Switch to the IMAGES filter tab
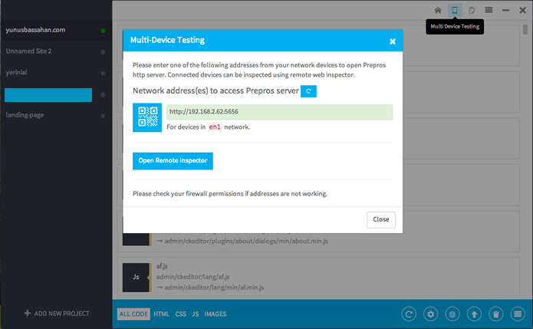The width and height of the screenshot is (533, 329). point(216,314)
